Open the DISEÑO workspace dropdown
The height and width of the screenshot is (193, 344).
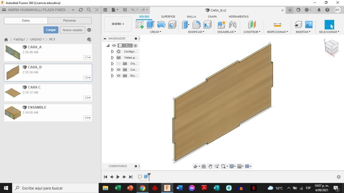tap(118, 24)
